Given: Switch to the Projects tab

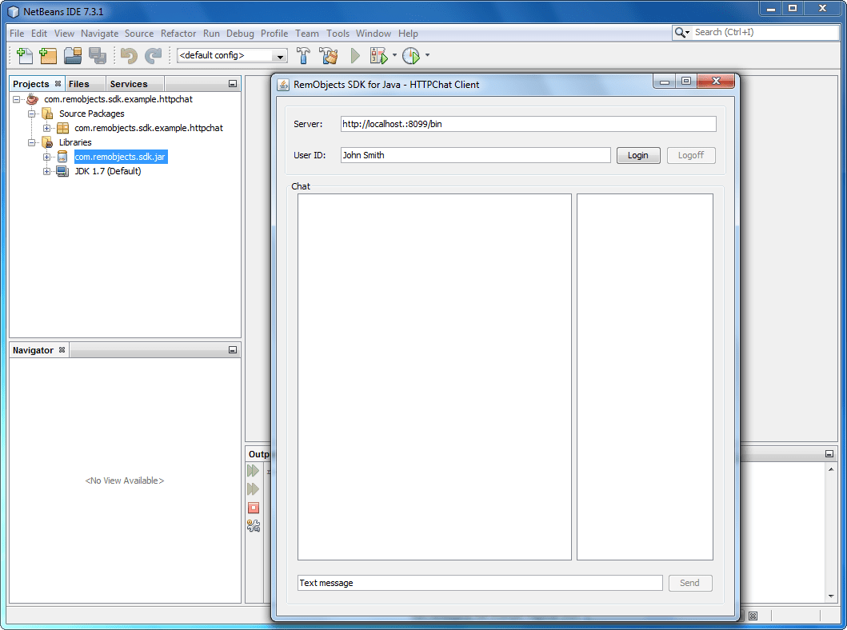Looking at the screenshot, I should point(30,84).
